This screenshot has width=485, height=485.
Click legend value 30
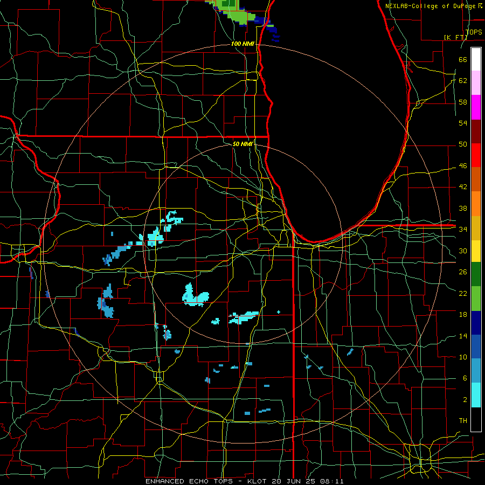[x=463, y=251]
